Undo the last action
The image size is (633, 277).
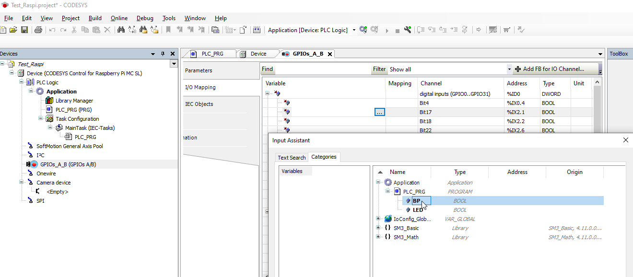[x=52, y=30]
